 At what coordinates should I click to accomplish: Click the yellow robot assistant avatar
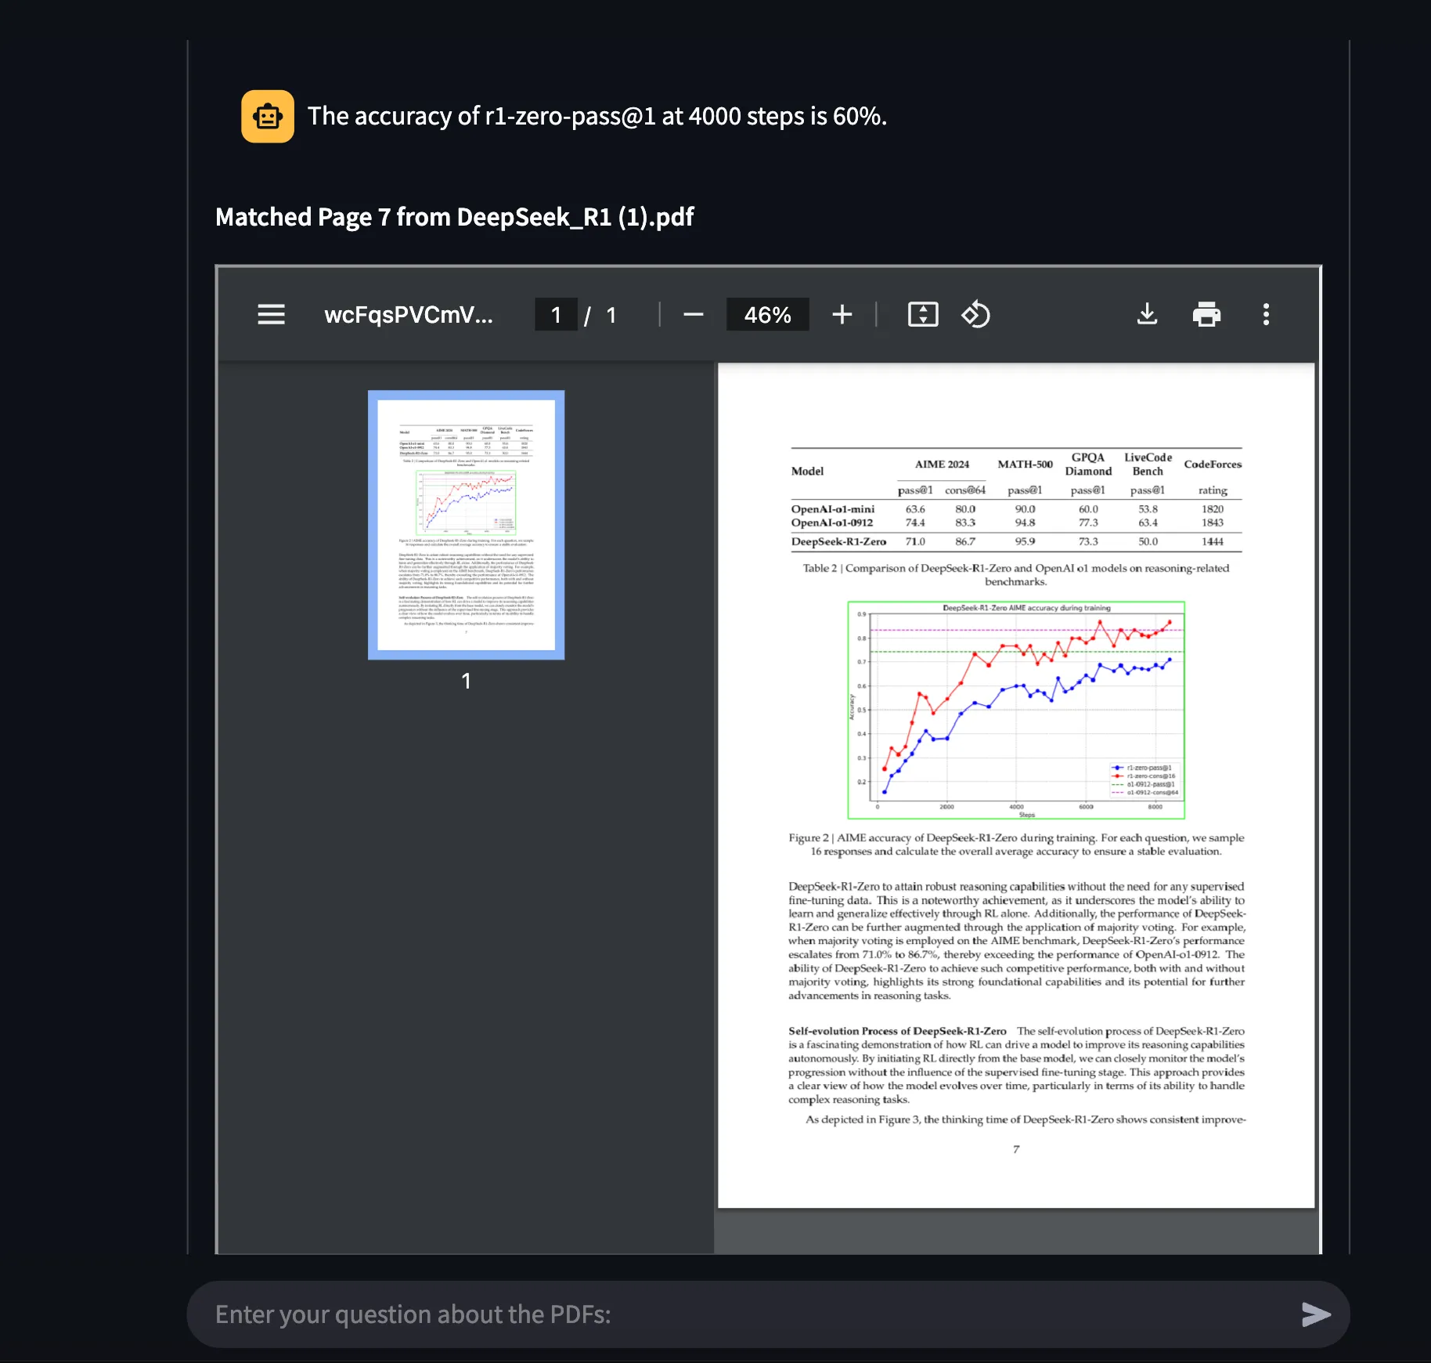tap(268, 117)
